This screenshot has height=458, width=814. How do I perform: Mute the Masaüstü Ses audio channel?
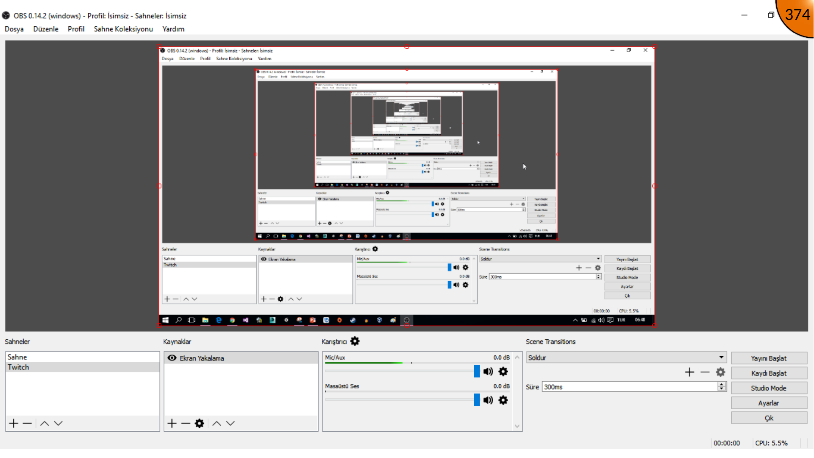pyautogui.click(x=488, y=400)
